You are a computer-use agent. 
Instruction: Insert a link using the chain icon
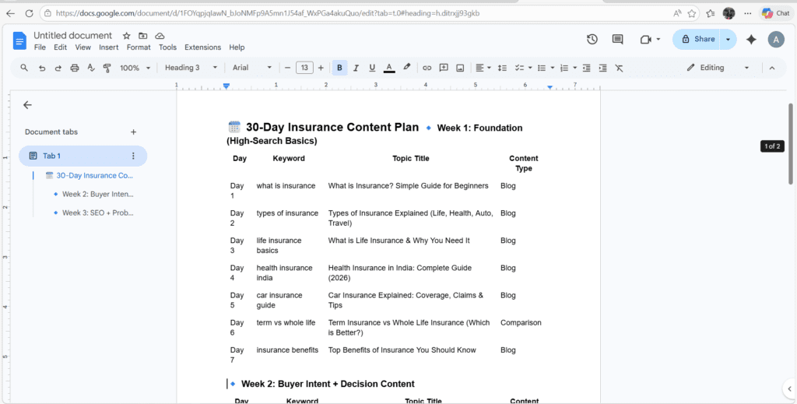point(427,68)
